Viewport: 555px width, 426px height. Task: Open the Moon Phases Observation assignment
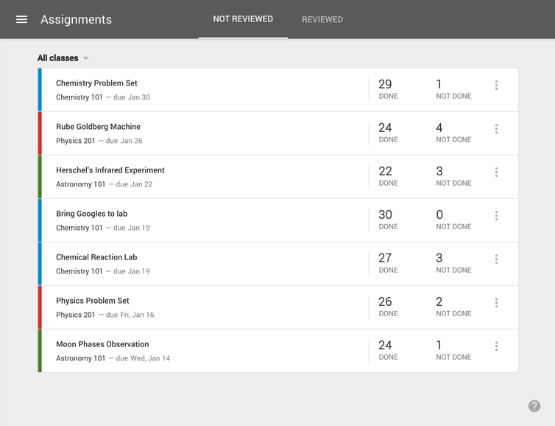click(x=102, y=344)
